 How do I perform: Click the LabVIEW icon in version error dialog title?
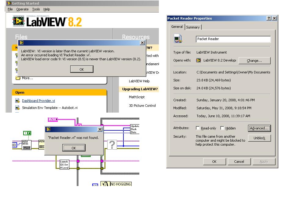pos(21,43)
